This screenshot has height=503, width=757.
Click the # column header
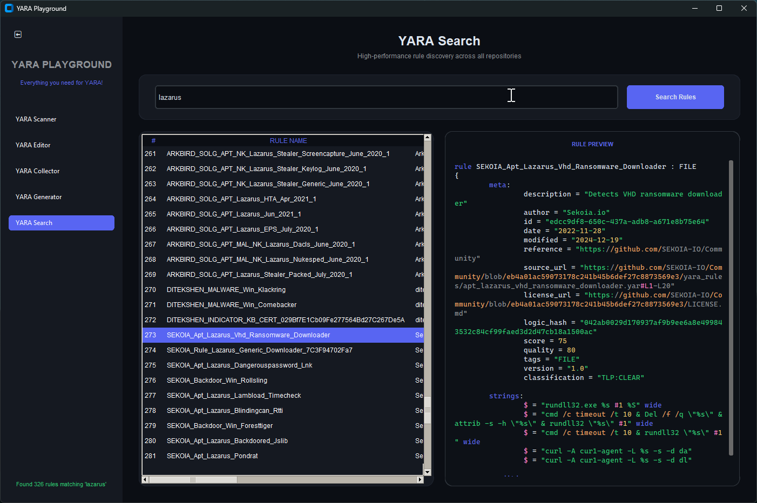[x=153, y=141]
